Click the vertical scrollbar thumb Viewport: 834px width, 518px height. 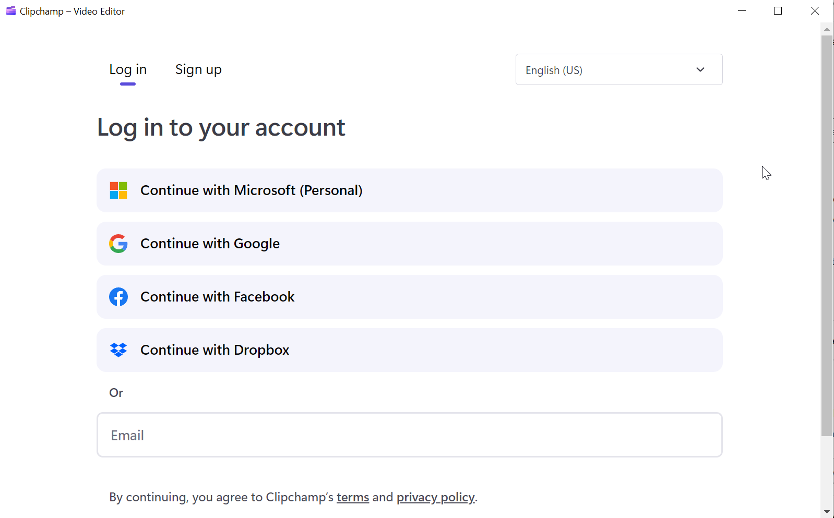pos(827,235)
